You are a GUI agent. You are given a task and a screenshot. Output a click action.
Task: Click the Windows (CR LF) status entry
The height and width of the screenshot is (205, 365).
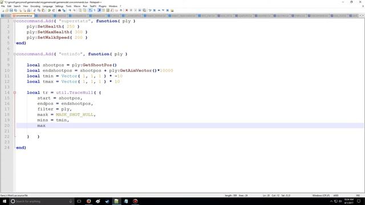pos(321,195)
